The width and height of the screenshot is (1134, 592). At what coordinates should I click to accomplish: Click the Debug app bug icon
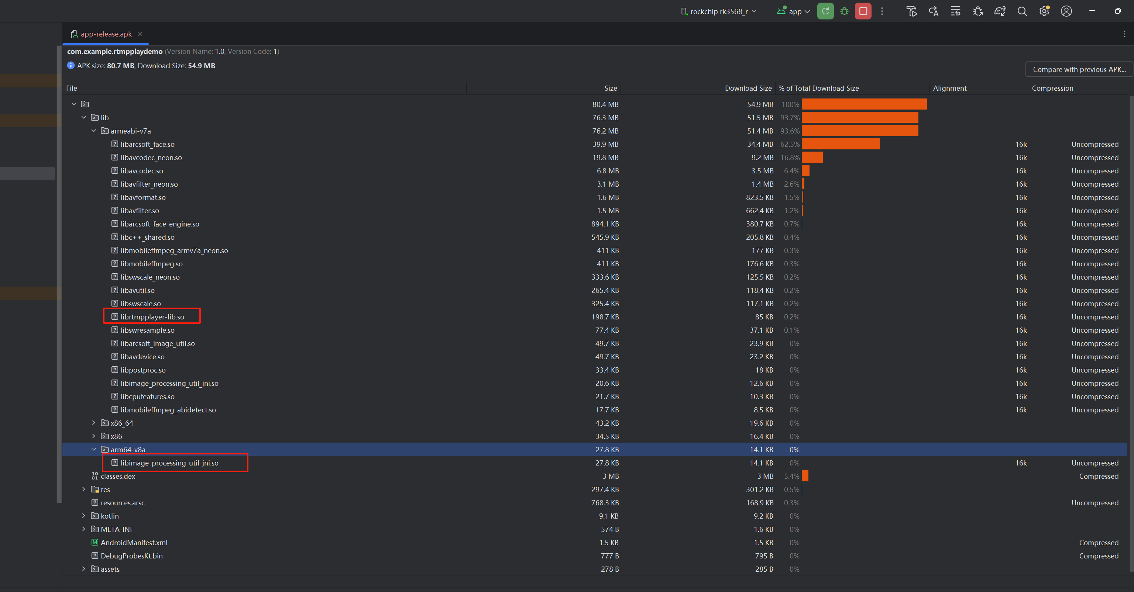pos(844,11)
